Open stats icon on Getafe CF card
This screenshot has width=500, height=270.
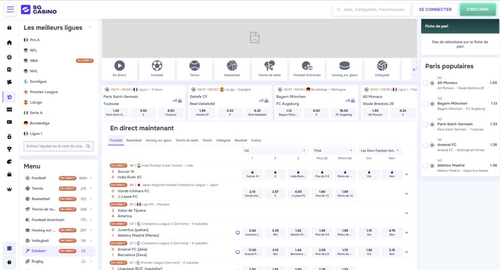coord(261,101)
